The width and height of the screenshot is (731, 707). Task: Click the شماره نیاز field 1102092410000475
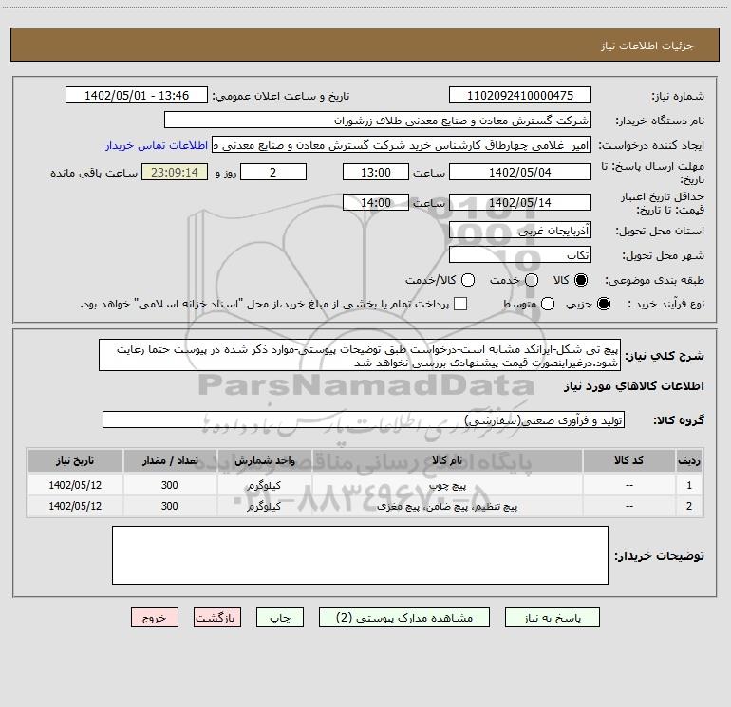(x=520, y=96)
